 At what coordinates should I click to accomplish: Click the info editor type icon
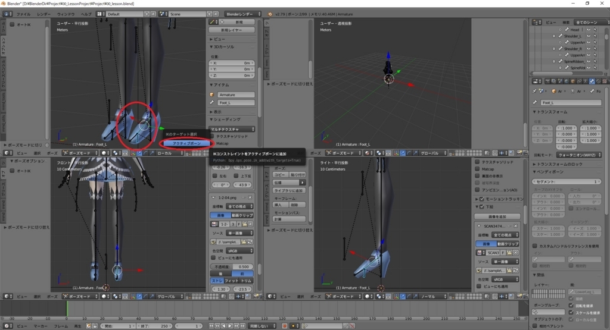click(7, 14)
